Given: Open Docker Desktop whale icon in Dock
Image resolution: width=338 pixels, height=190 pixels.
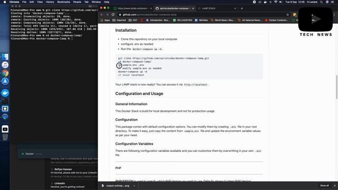Looking at the screenshot, I should tap(5, 93).
